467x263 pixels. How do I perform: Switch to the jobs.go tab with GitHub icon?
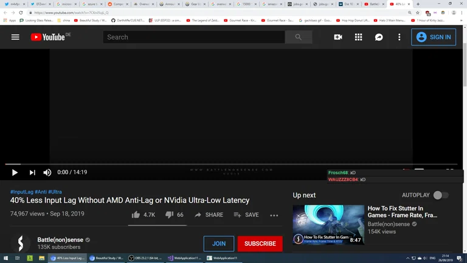323,4
